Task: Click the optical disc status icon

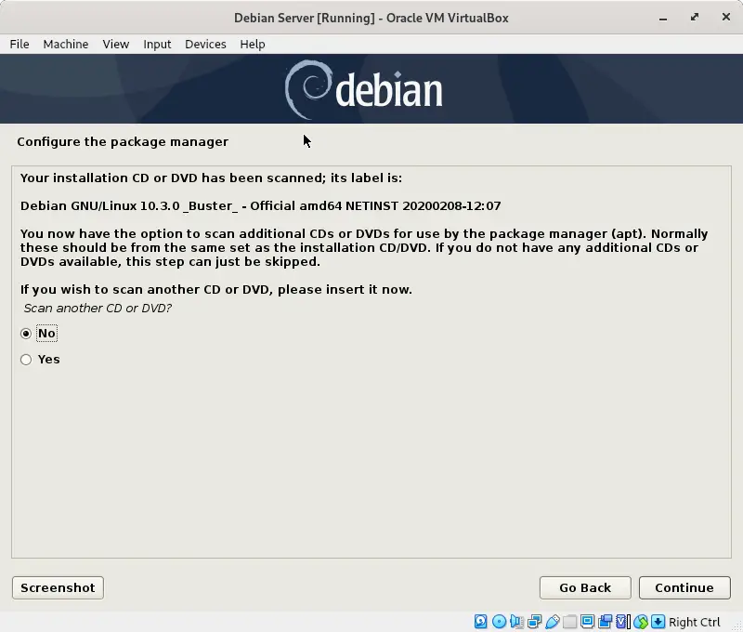Action: point(499,622)
